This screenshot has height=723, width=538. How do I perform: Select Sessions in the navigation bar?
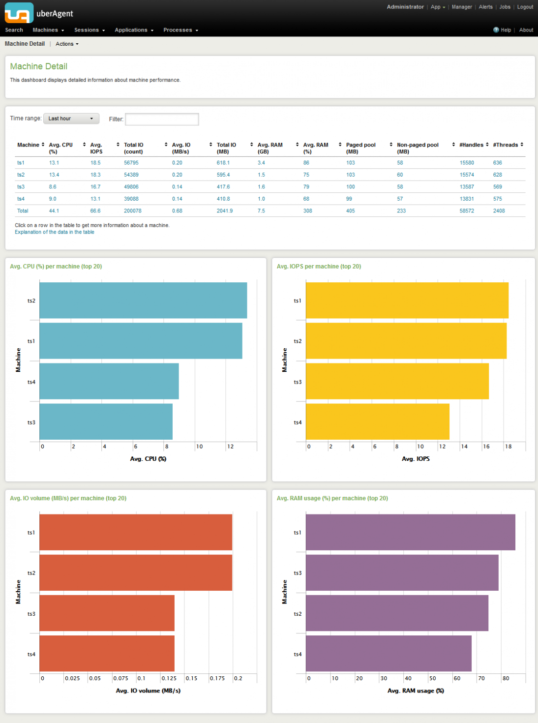pyautogui.click(x=89, y=30)
